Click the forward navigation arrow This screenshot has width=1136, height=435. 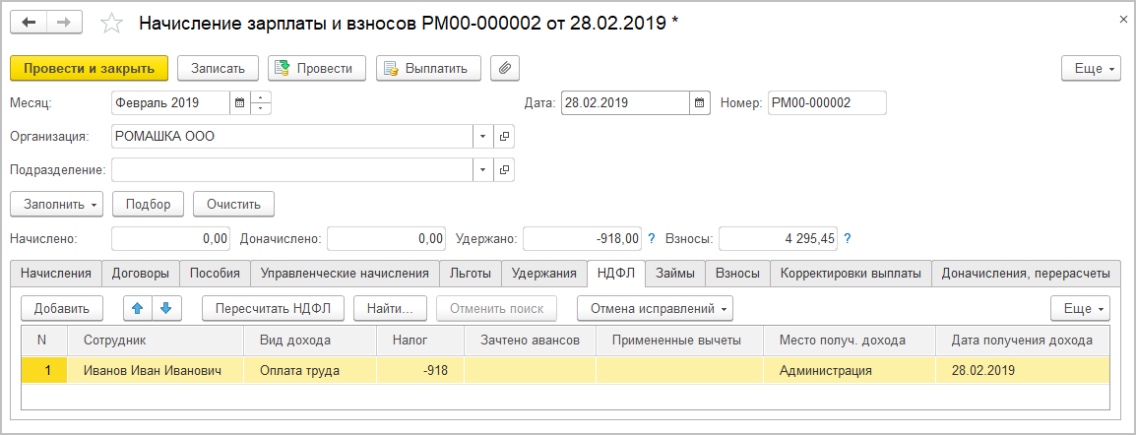64,22
